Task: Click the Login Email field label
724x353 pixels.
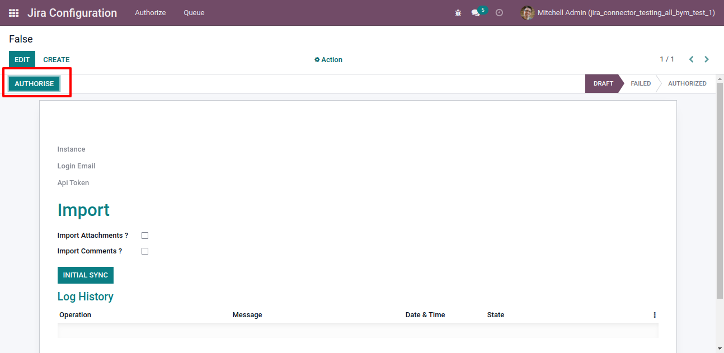Action: pyautogui.click(x=76, y=166)
